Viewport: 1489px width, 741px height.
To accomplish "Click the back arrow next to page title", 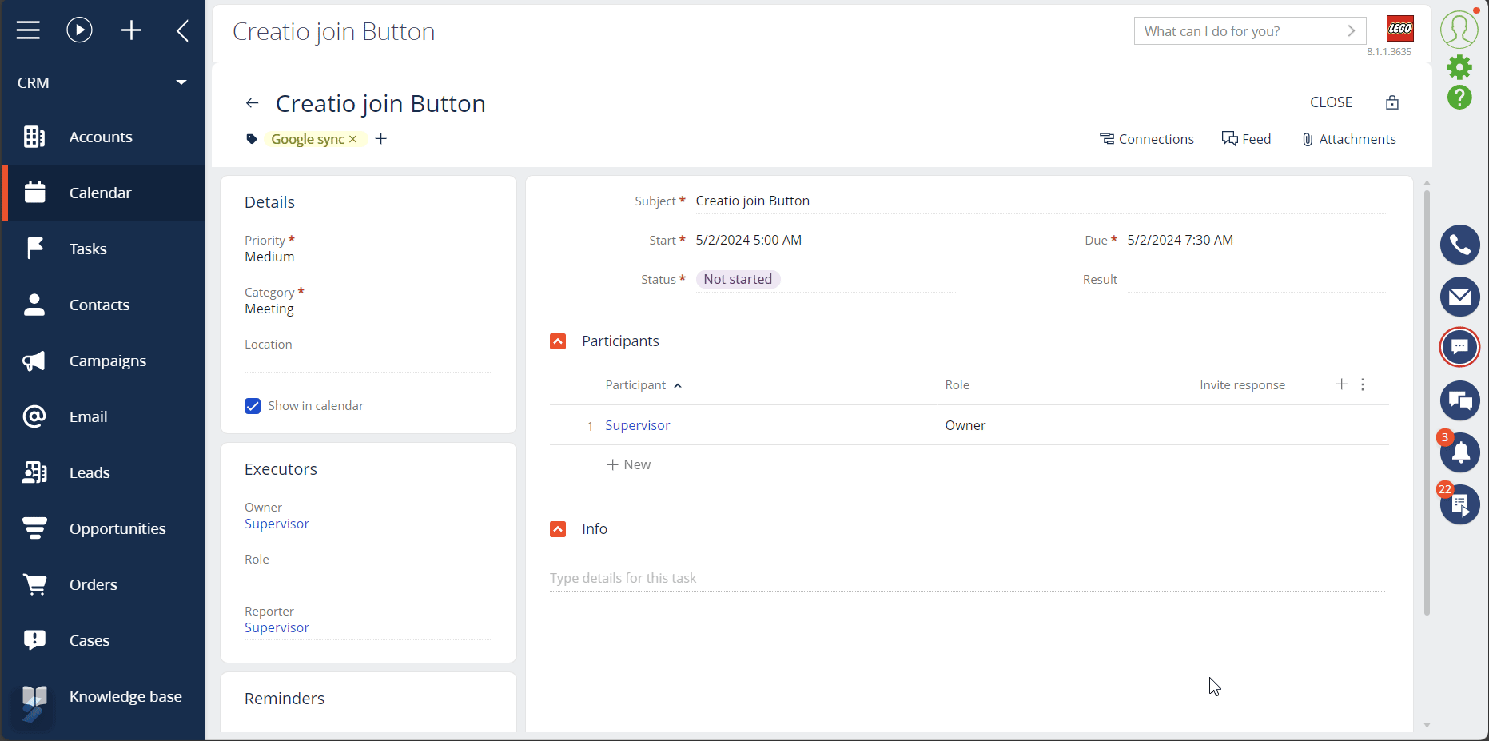I will click(253, 103).
